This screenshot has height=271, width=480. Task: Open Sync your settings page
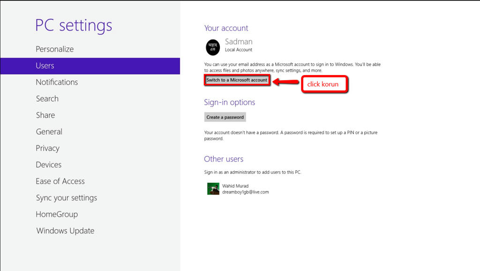(x=66, y=198)
